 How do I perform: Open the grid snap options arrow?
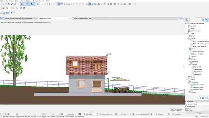[40, 4]
